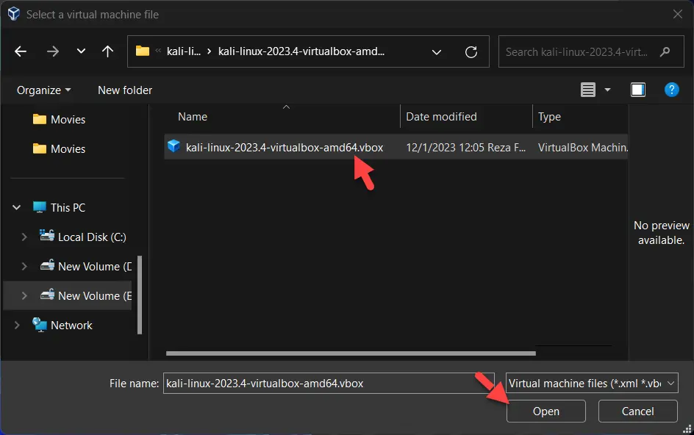Collapse the This PC section
The image size is (694, 435).
16,207
